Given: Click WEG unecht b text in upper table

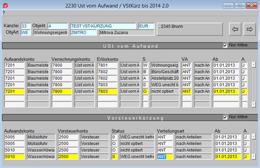Looking at the screenshot, I should pos(165,85).
